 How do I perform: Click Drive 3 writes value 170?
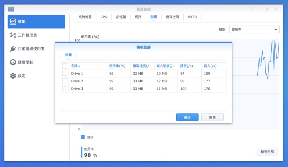(207, 89)
